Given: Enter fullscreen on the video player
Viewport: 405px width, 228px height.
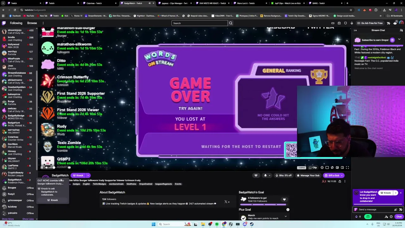Looking at the screenshot, I should tap(347, 168).
